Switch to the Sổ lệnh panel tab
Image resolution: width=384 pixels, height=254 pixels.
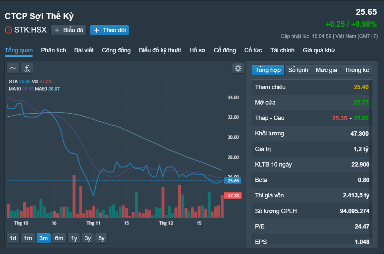298,70
